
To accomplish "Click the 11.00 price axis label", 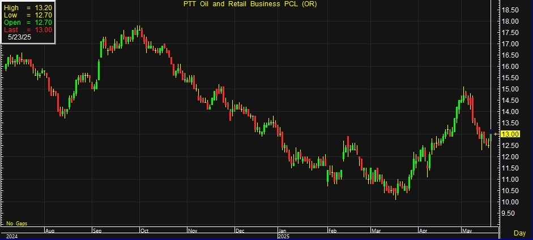I will [510, 180].
